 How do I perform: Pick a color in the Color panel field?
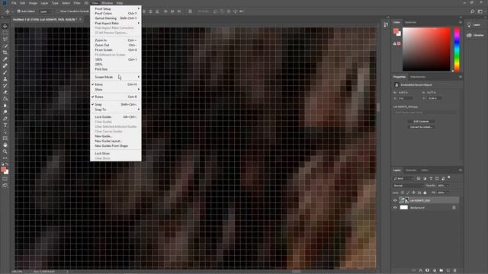(x=426, y=49)
